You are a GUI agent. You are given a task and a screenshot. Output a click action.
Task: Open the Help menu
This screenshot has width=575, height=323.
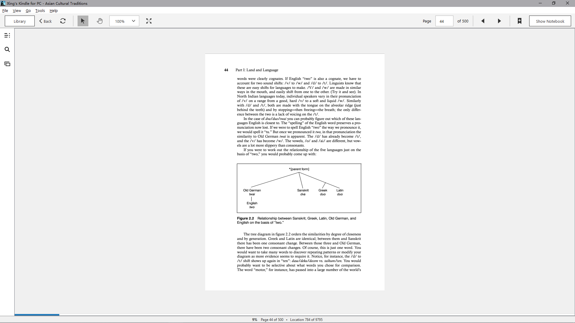pos(54,10)
